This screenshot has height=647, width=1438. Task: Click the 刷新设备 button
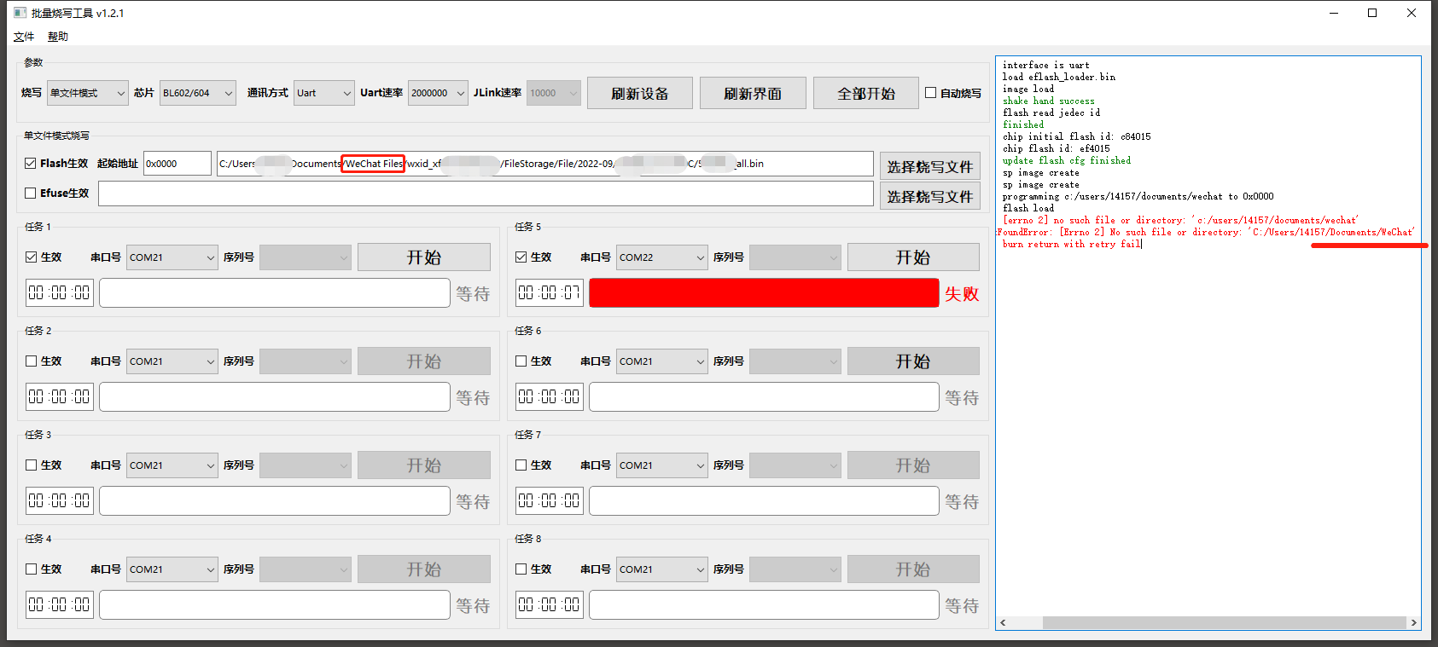[x=640, y=93]
